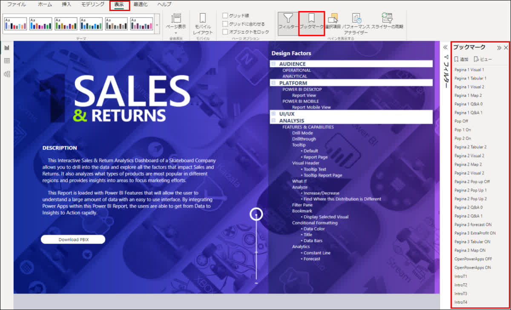This screenshot has width=511, height=310.
Task: Apply the sixth theme thumbnail
Action: tap(142, 24)
